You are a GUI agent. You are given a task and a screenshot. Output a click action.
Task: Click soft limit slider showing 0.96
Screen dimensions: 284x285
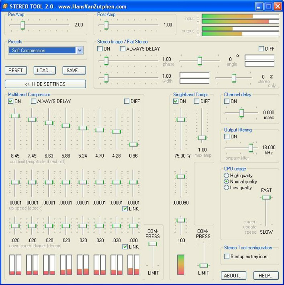[x=133, y=145]
